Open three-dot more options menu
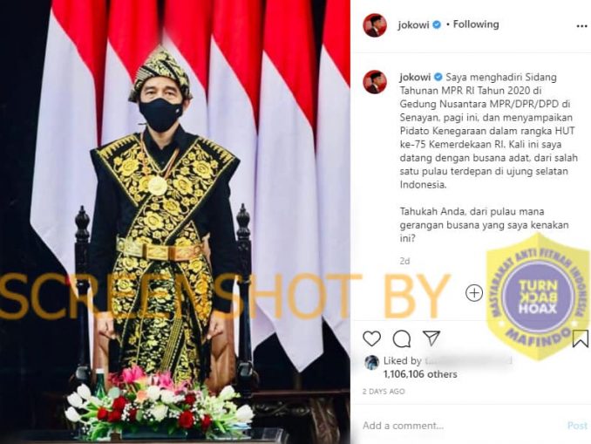This screenshot has height=444, width=591. point(582,26)
